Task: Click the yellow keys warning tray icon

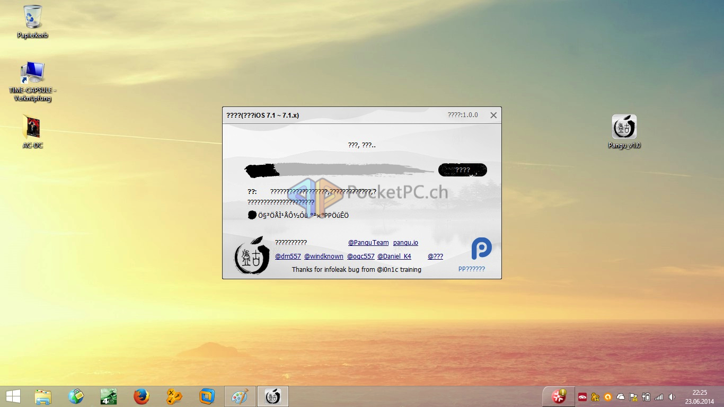Action: tap(595, 397)
